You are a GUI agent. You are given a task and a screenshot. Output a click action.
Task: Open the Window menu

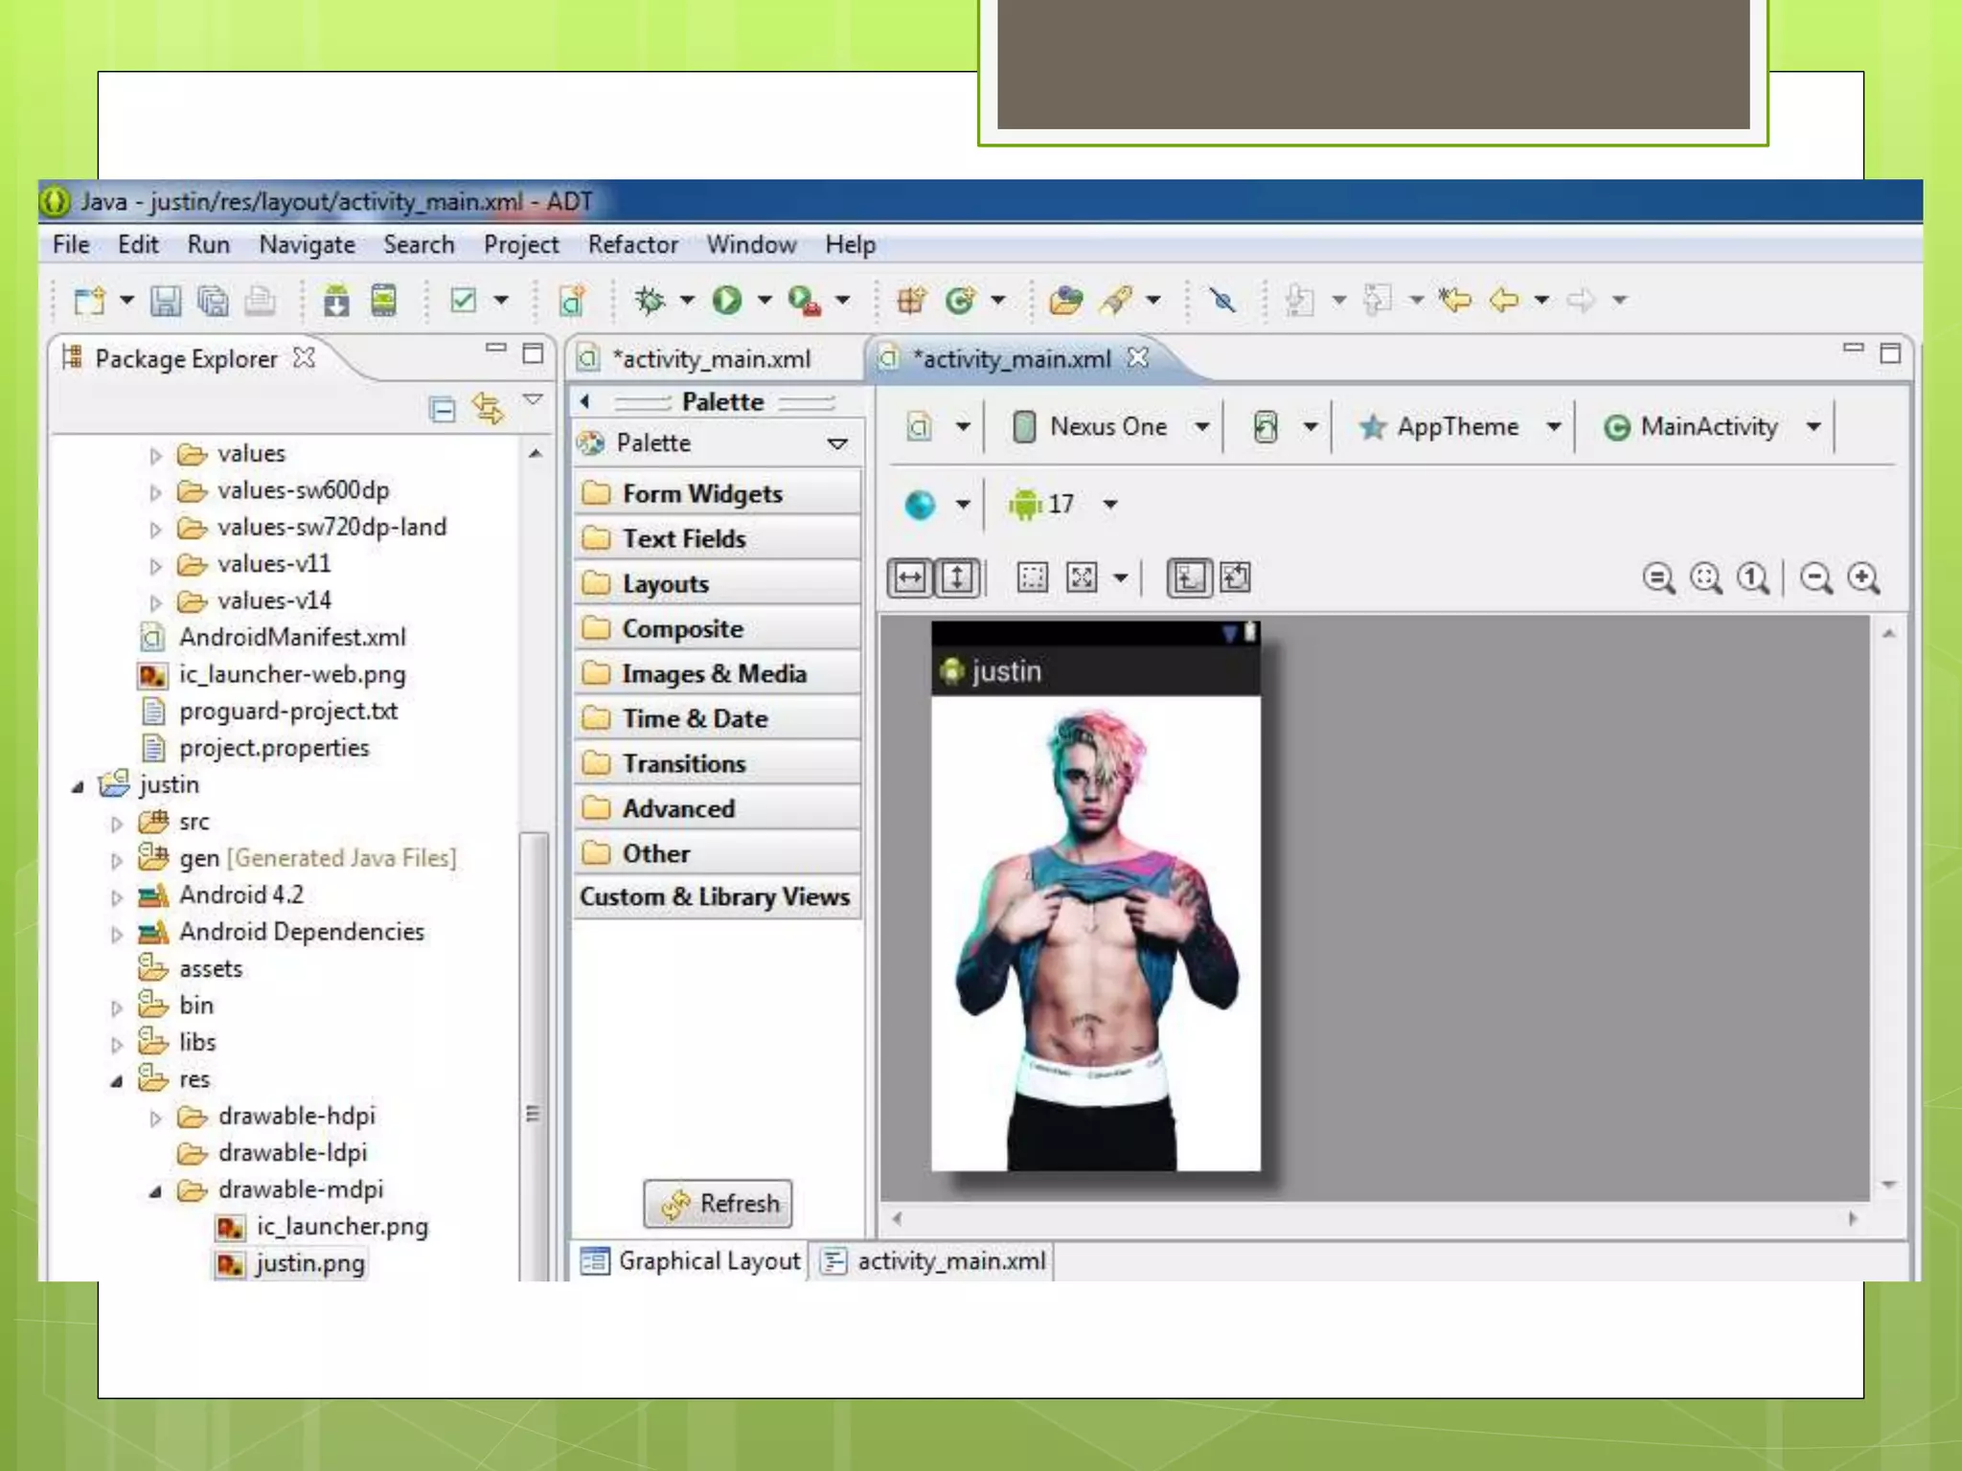pyautogui.click(x=752, y=245)
